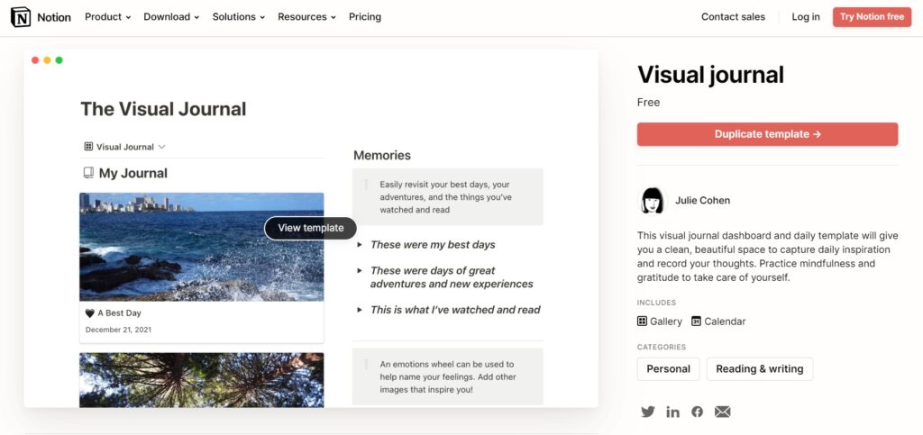Viewport: 923px width, 435px height.
Task: Expand the Solutions dropdown
Action: (x=238, y=17)
